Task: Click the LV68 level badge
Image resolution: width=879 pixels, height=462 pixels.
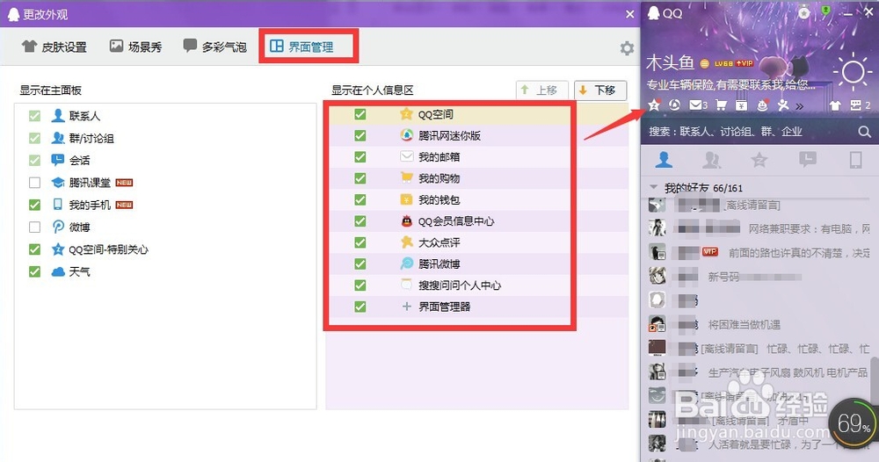Action: click(x=723, y=64)
